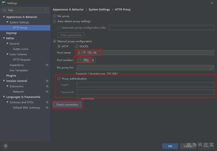Enable Proxy authentication checkbox

coord(59,78)
